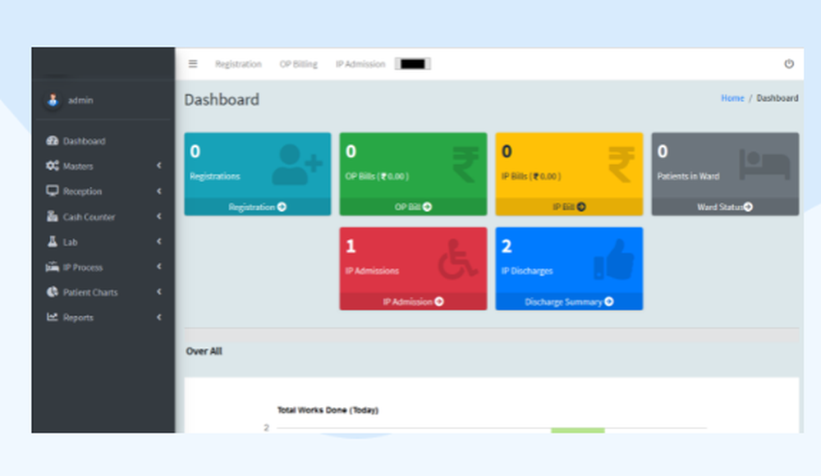
Task: Select Reception label in the sidebar
Action: point(82,191)
